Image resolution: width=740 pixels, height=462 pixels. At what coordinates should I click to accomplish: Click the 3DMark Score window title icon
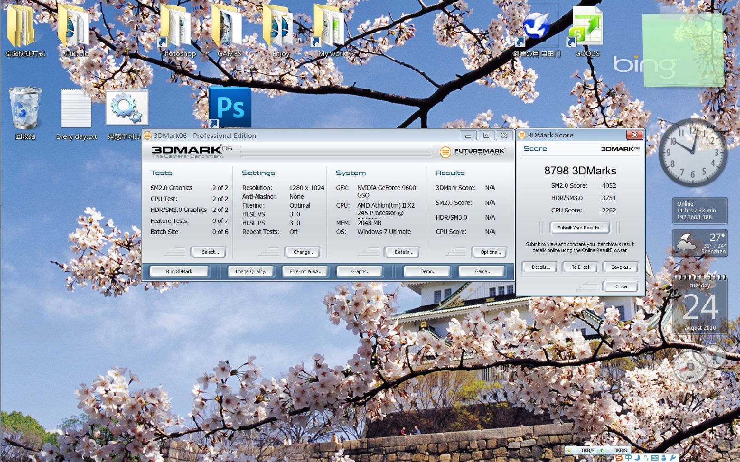point(522,135)
